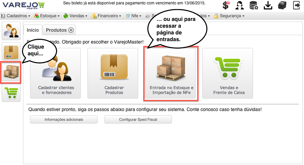Open the Vendas menu
The height and width of the screenshot is (165, 304).
click(x=75, y=16)
